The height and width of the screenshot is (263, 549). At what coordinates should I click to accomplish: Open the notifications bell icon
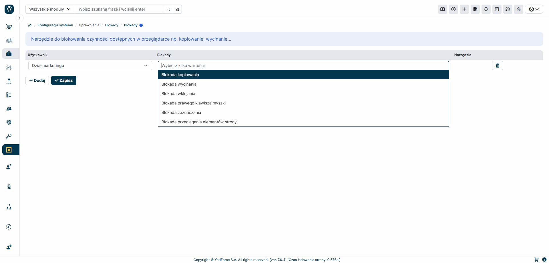click(x=486, y=9)
